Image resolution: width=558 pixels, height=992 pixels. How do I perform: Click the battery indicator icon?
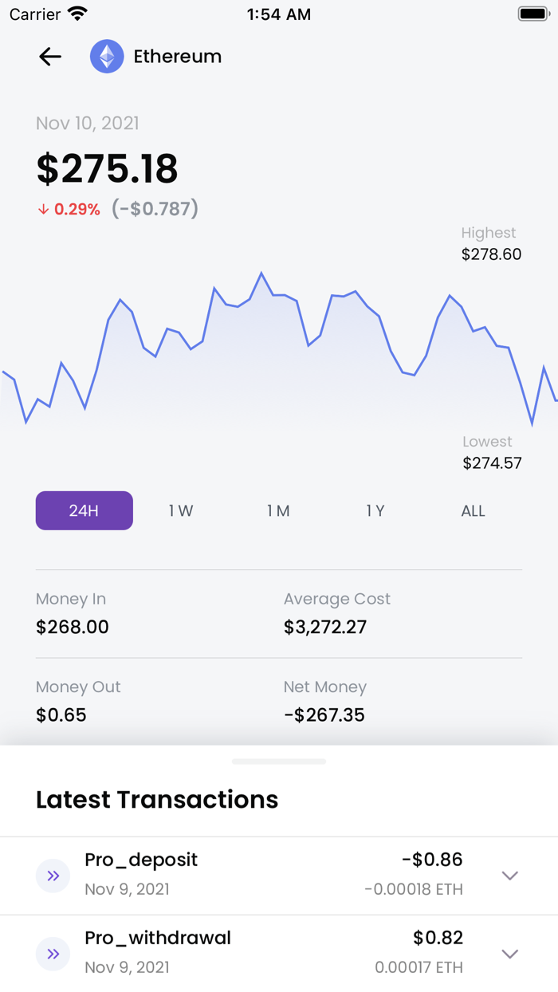(x=532, y=13)
